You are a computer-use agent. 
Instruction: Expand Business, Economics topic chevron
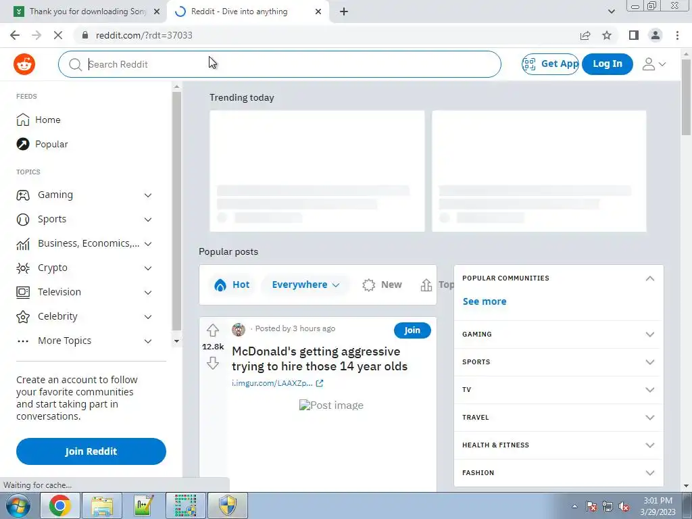[x=148, y=243]
